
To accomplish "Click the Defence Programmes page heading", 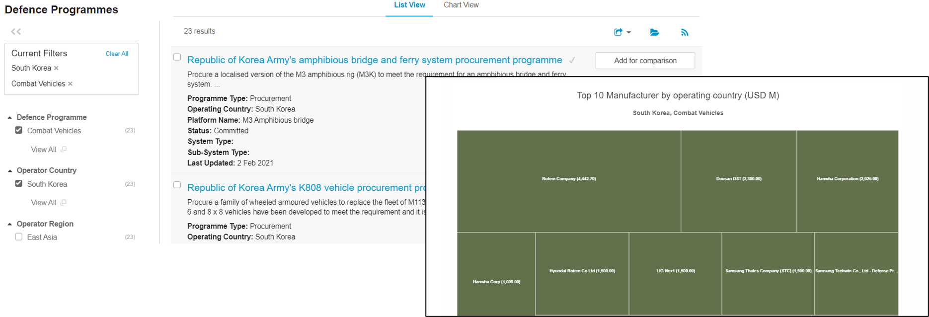I will tap(62, 10).
